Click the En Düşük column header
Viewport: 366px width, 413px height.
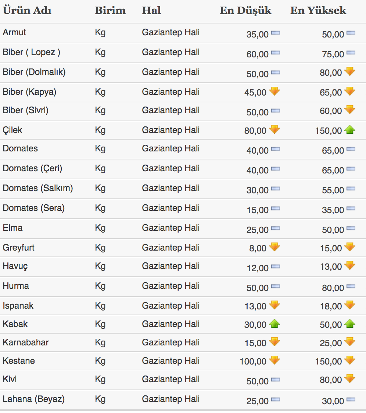click(x=245, y=10)
